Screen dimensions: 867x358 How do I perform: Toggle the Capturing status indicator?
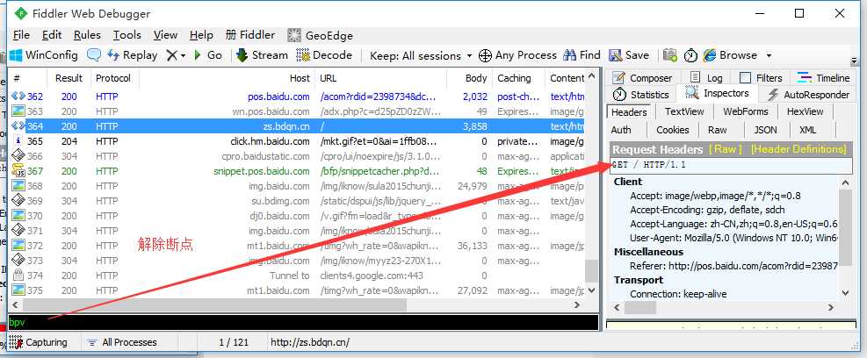pyautogui.click(x=38, y=342)
